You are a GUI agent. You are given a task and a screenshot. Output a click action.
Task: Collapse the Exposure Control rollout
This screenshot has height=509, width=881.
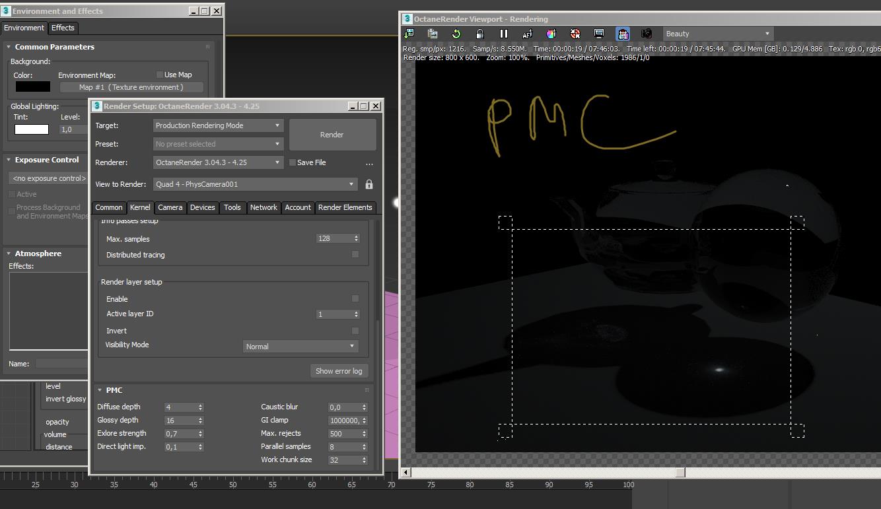point(9,160)
